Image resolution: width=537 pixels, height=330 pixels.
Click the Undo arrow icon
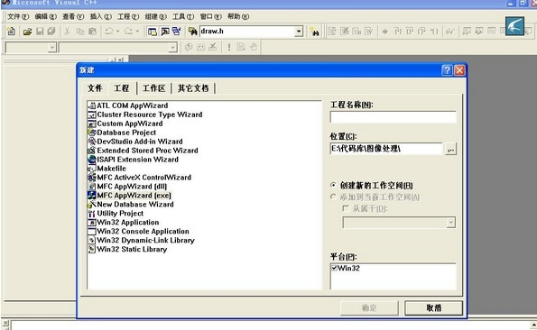(x=109, y=32)
